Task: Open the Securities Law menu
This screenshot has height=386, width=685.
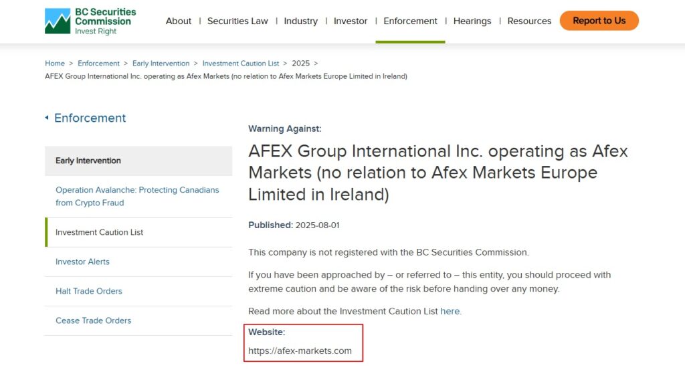Action: pyautogui.click(x=237, y=21)
